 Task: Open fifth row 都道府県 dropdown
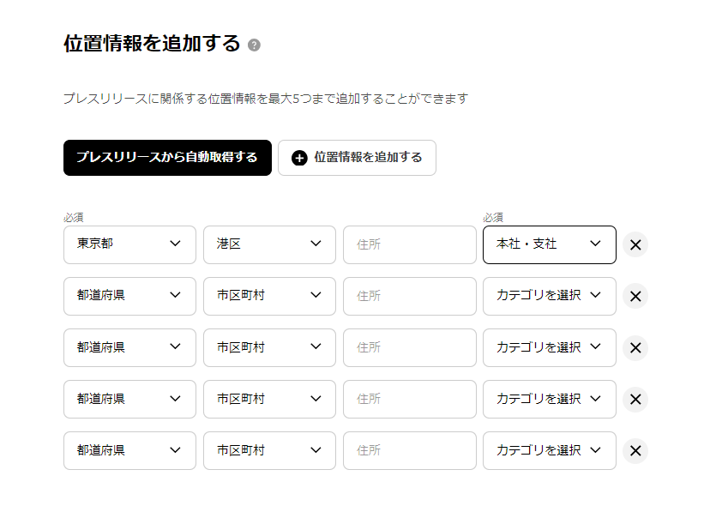129,450
